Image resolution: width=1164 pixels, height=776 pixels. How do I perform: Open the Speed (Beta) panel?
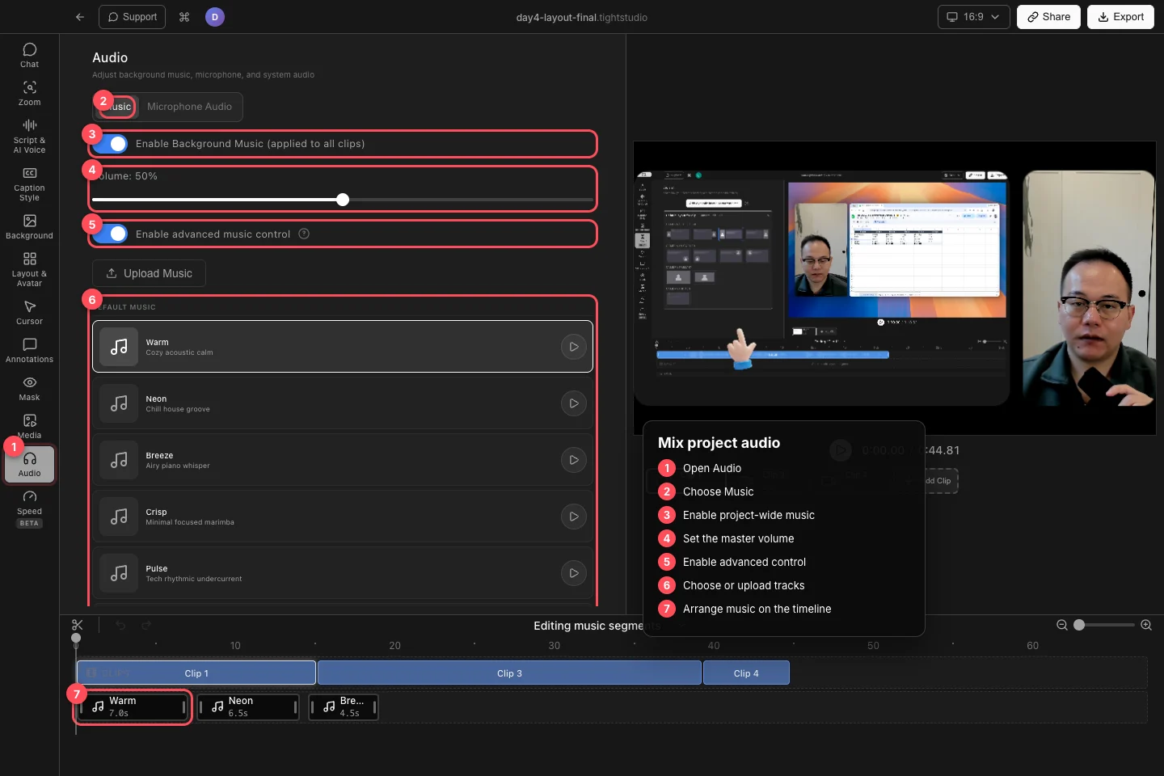pyautogui.click(x=30, y=508)
